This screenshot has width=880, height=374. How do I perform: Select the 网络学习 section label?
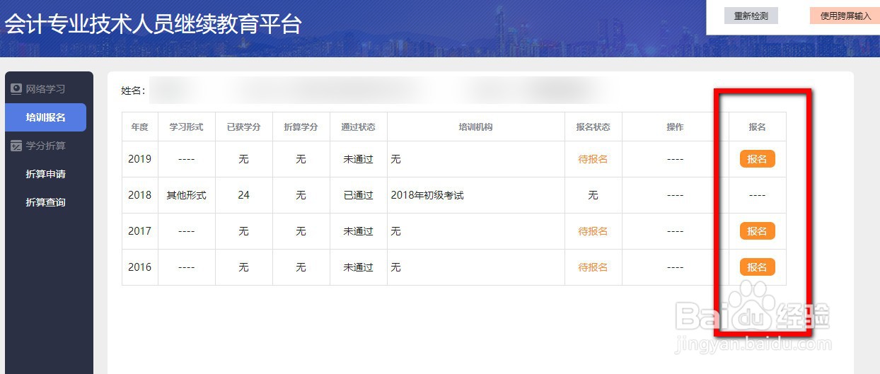point(45,89)
